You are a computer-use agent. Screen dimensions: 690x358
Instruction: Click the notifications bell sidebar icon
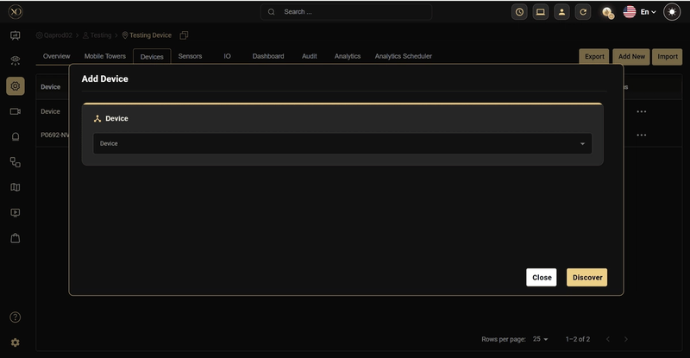16,136
